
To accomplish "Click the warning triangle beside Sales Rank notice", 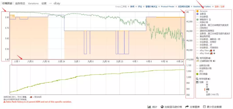I will tap(5, 102).
